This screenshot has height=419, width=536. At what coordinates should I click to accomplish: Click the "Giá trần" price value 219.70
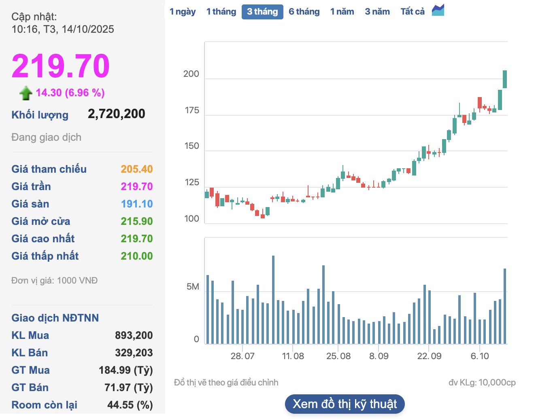[137, 186]
